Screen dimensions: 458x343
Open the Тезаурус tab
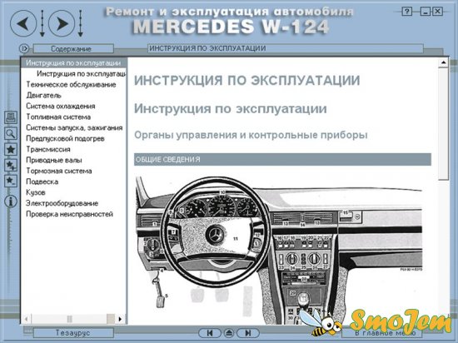73,333
